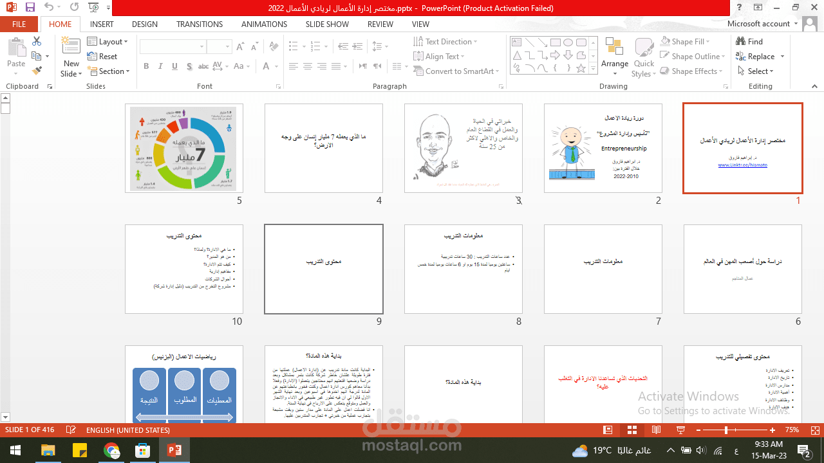Open the Layout dropdown

coord(108,41)
